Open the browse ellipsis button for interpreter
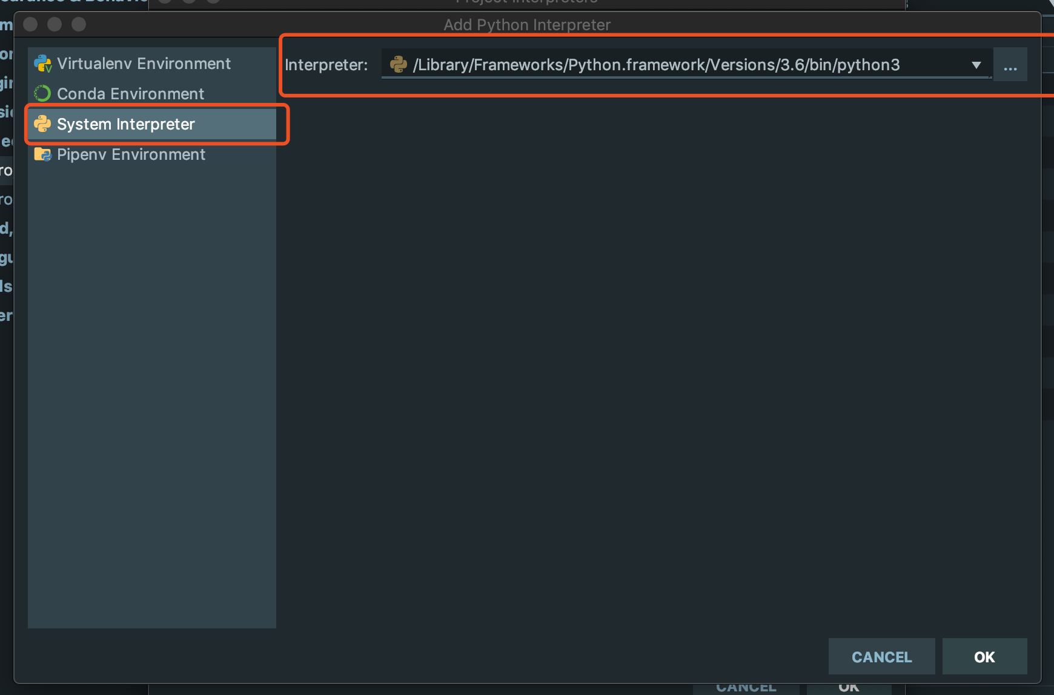Screen dimensions: 1054x695 click(x=1010, y=64)
